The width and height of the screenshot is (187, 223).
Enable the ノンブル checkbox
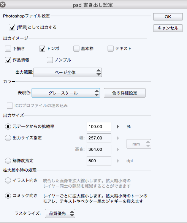pyautogui.click(x=50, y=60)
